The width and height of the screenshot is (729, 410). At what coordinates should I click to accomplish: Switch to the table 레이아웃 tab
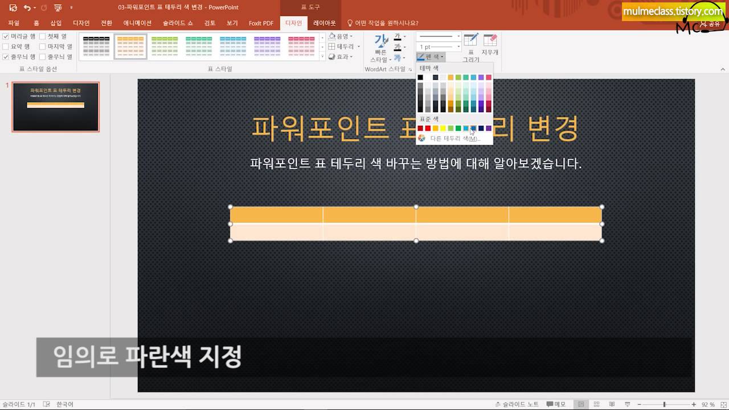[x=325, y=23]
